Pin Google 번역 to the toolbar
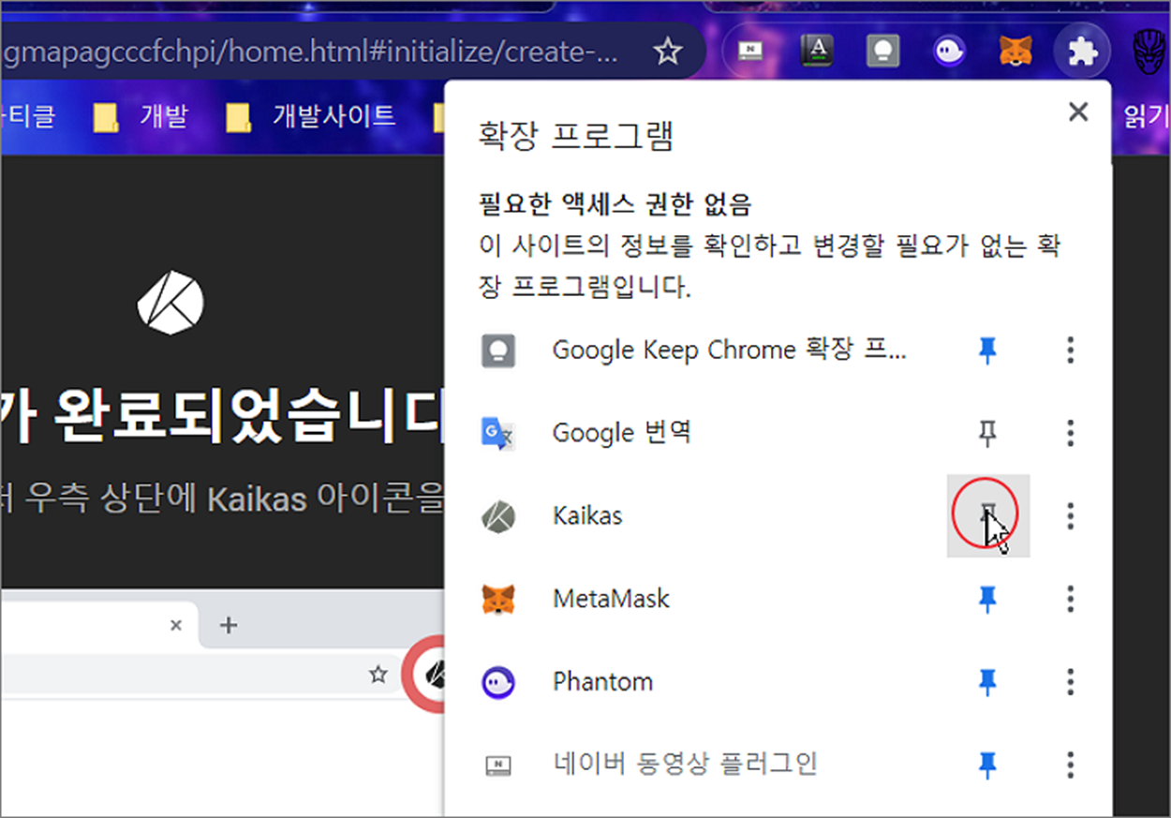The width and height of the screenshot is (1171, 818). (x=987, y=433)
